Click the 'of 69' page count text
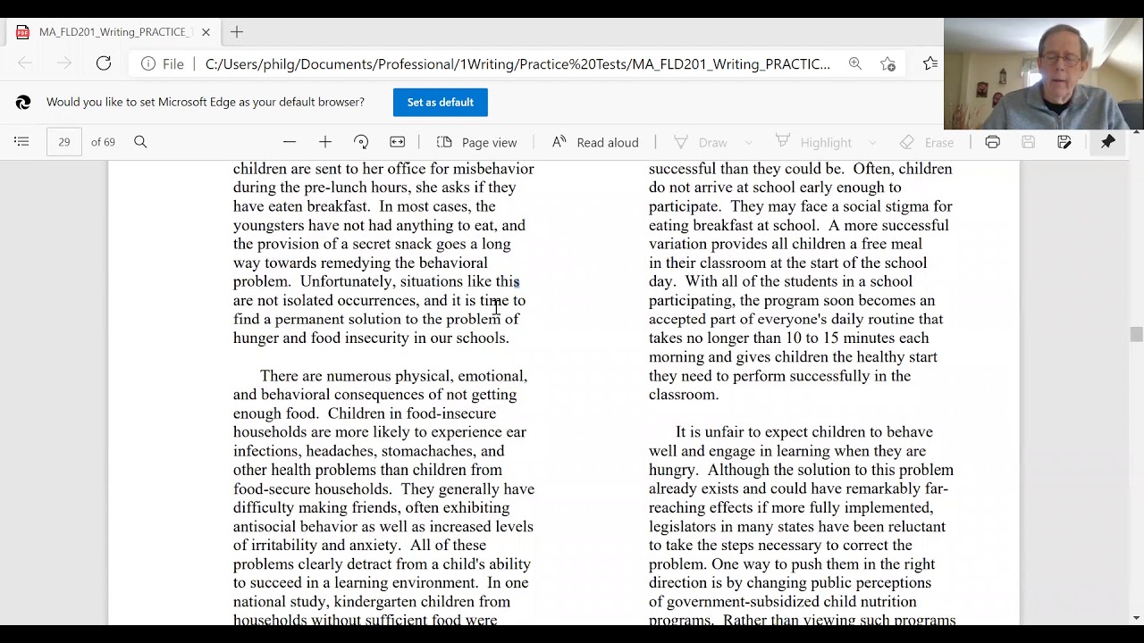 coord(103,142)
